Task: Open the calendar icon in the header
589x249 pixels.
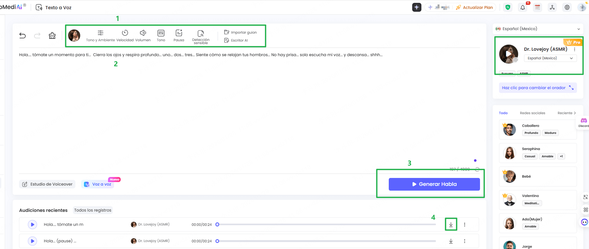Action: coord(537,7)
